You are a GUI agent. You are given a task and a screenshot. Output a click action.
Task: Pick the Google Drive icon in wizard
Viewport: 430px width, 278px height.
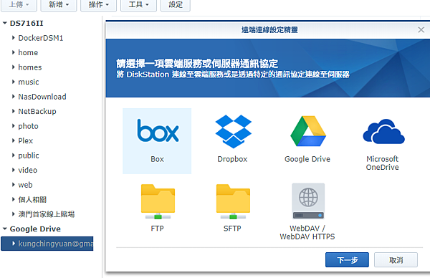click(308, 131)
